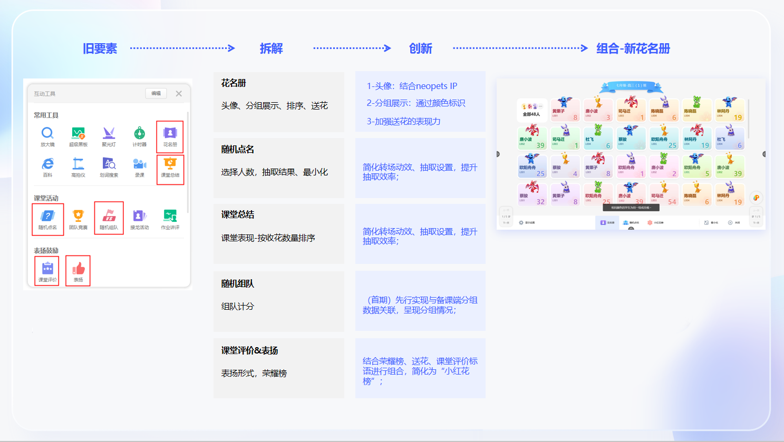Click the round floating logo button in the roster
This screenshot has width=784, height=442.
tap(756, 198)
